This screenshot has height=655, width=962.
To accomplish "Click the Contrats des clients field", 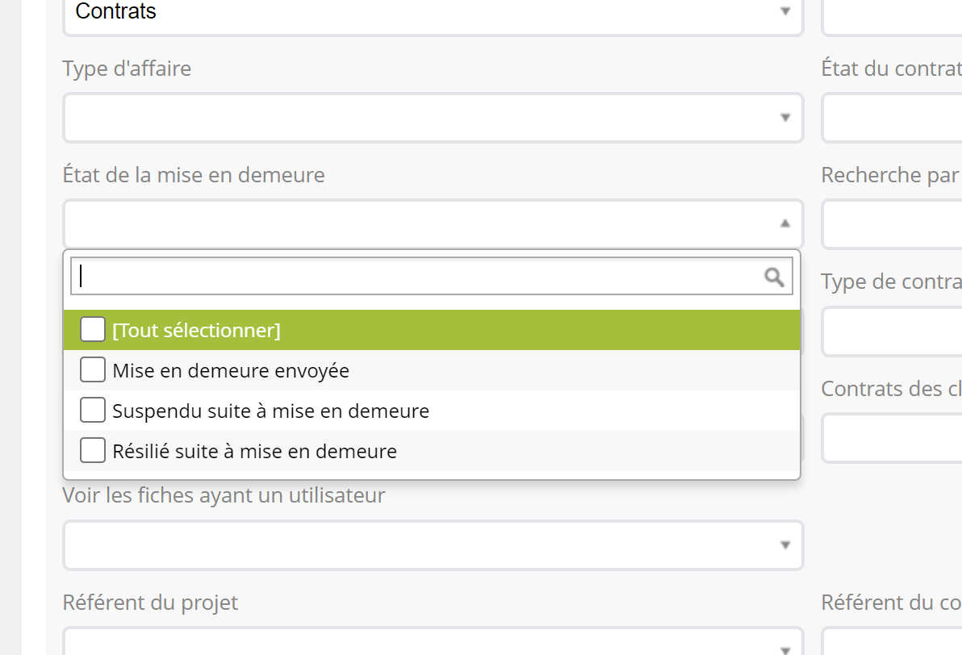I will tap(892, 438).
